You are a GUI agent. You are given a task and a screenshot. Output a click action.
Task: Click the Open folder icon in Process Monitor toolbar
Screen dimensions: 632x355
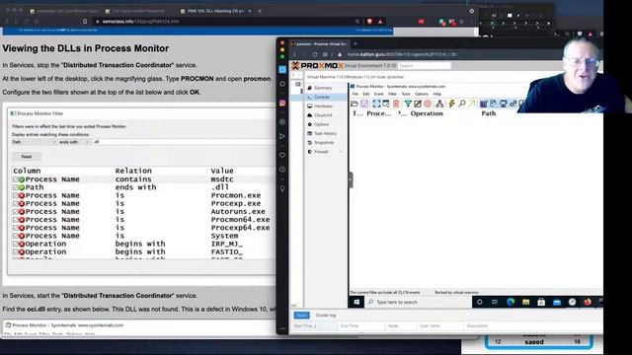[355, 104]
